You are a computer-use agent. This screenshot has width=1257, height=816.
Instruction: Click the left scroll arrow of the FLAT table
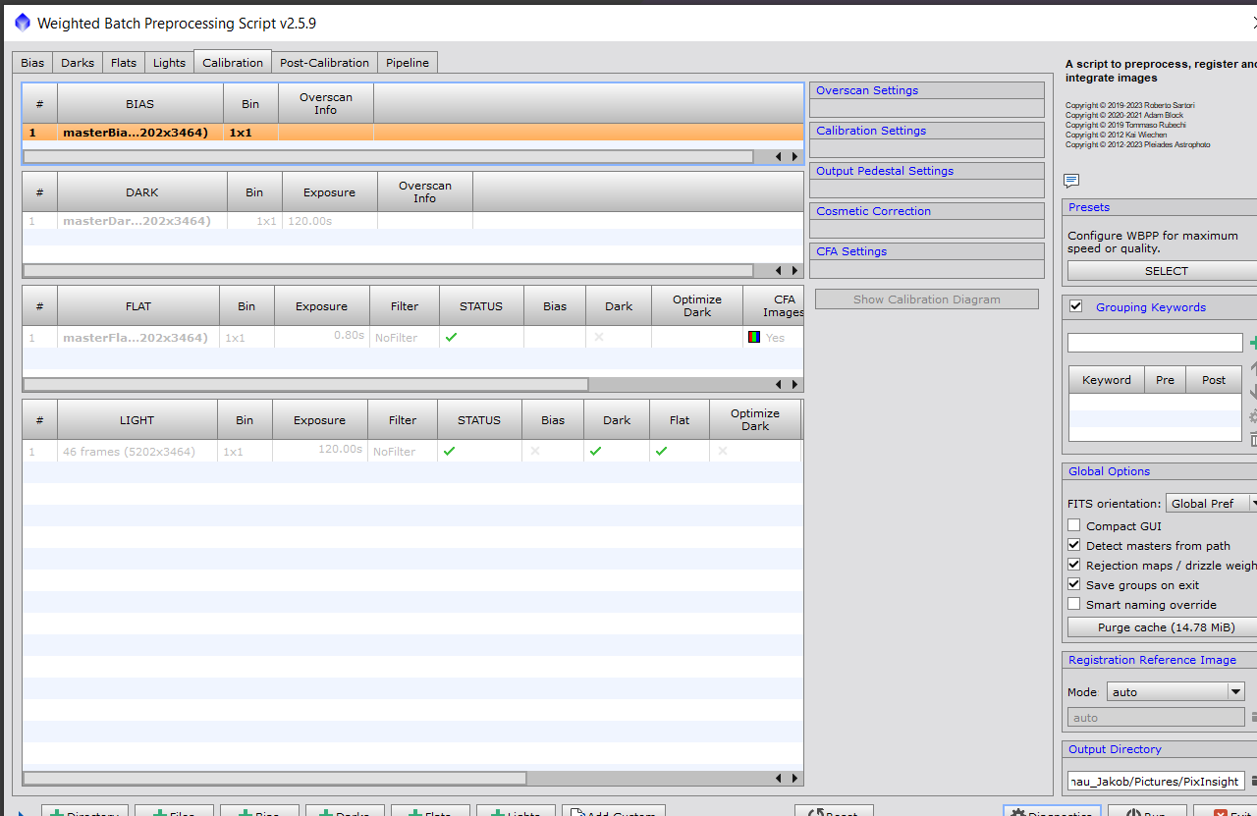[x=779, y=384]
